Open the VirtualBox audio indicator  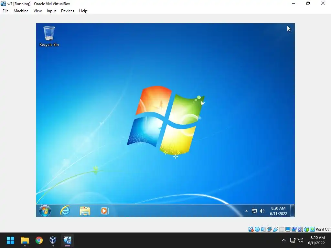263,229
